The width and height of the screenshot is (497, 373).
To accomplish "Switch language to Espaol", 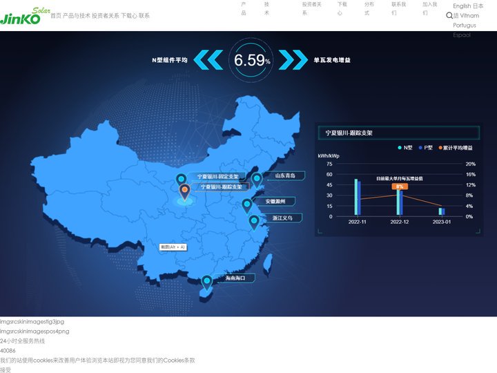I will coord(462,35).
